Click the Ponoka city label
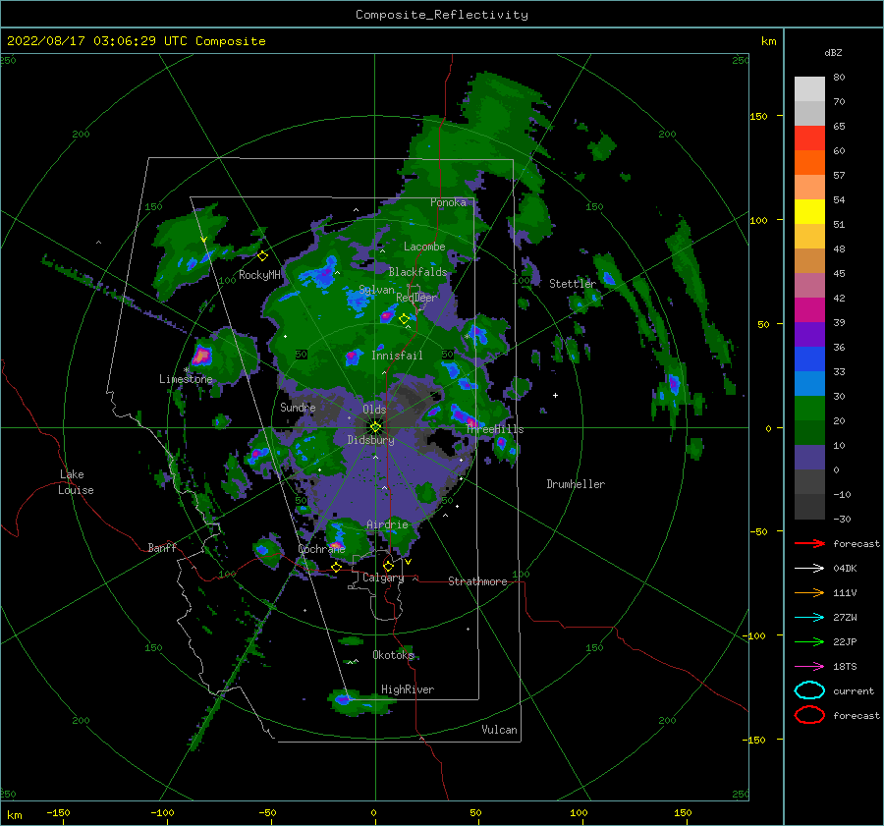The height and width of the screenshot is (826, 884). [x=448, y=202]
